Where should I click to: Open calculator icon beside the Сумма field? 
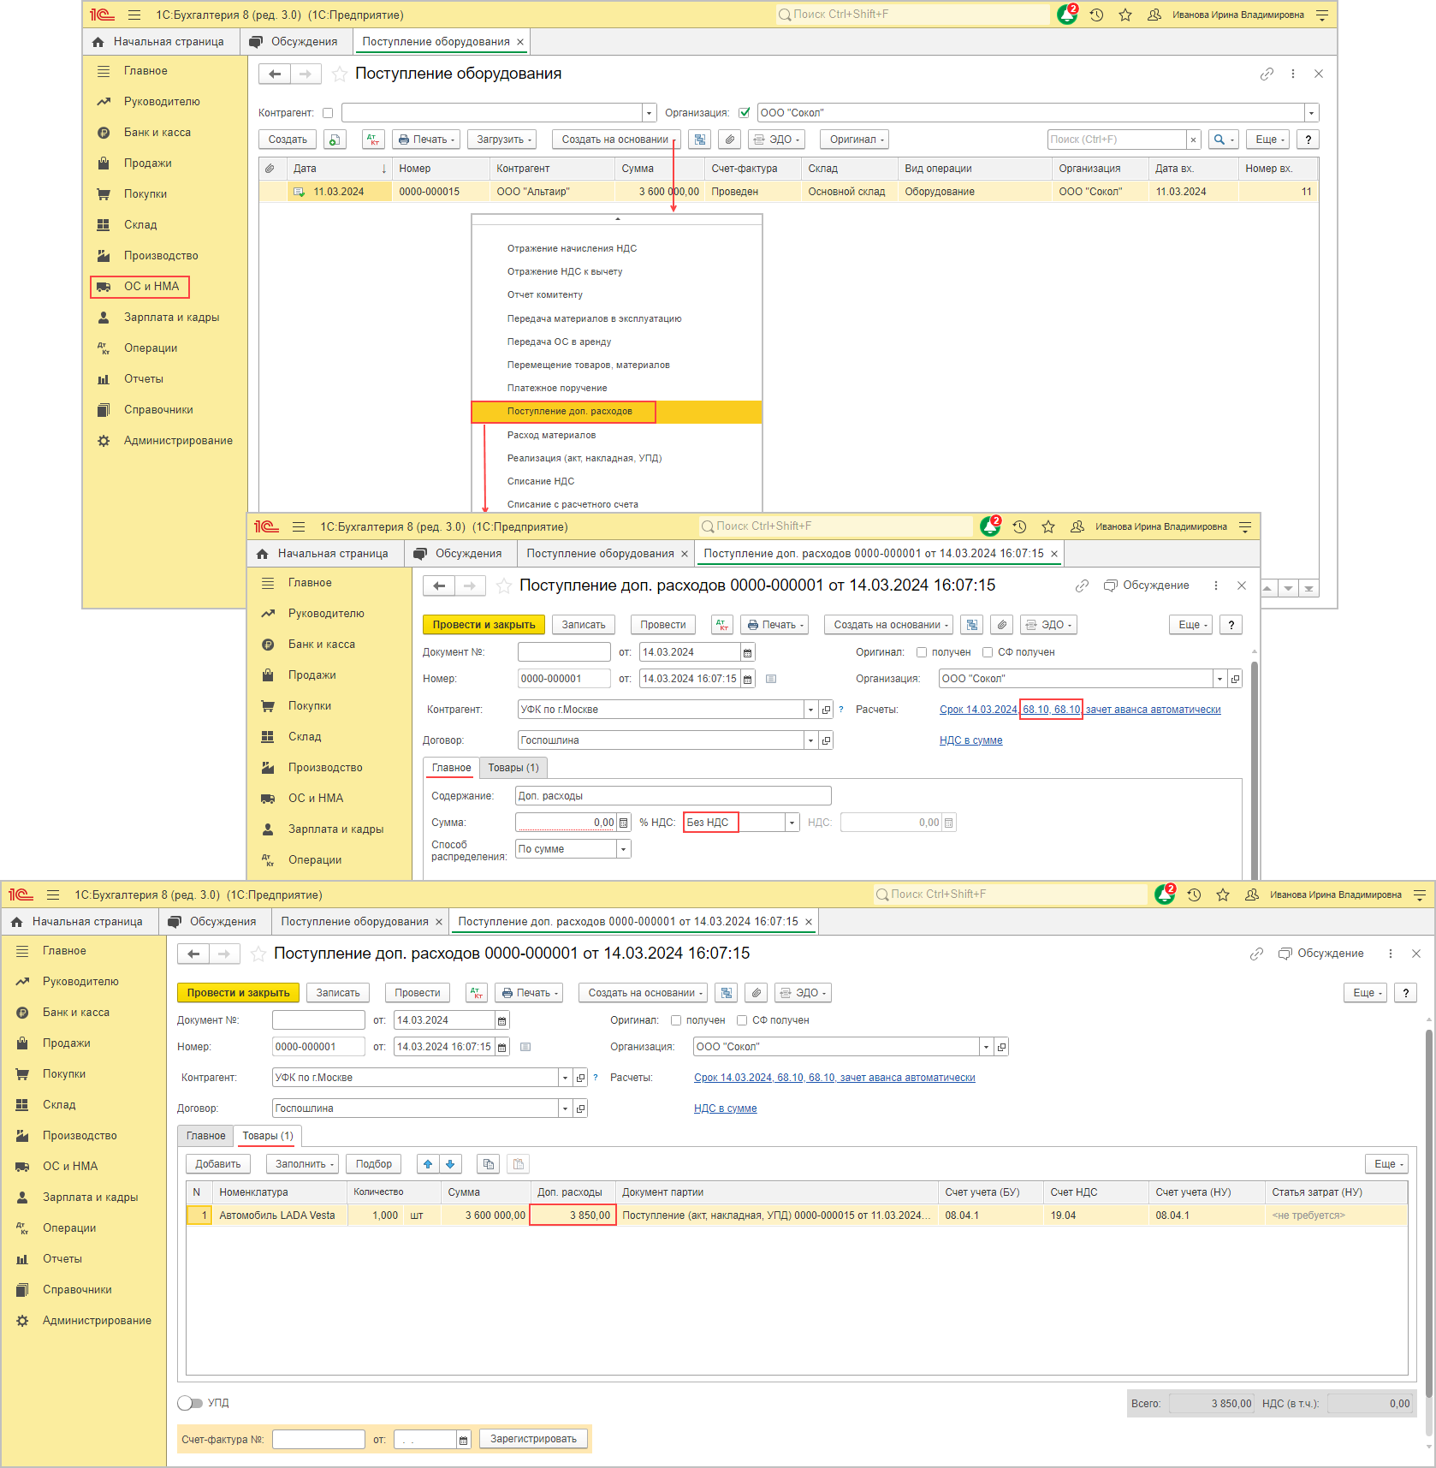click(624, 823)
